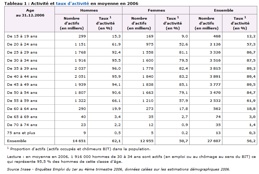Click the 'Source Insee' citation line
Screen dimensions: 259x174
(119, 169)
